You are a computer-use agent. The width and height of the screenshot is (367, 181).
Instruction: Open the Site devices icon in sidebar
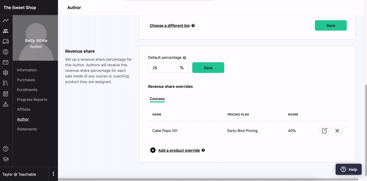[6, 41]
